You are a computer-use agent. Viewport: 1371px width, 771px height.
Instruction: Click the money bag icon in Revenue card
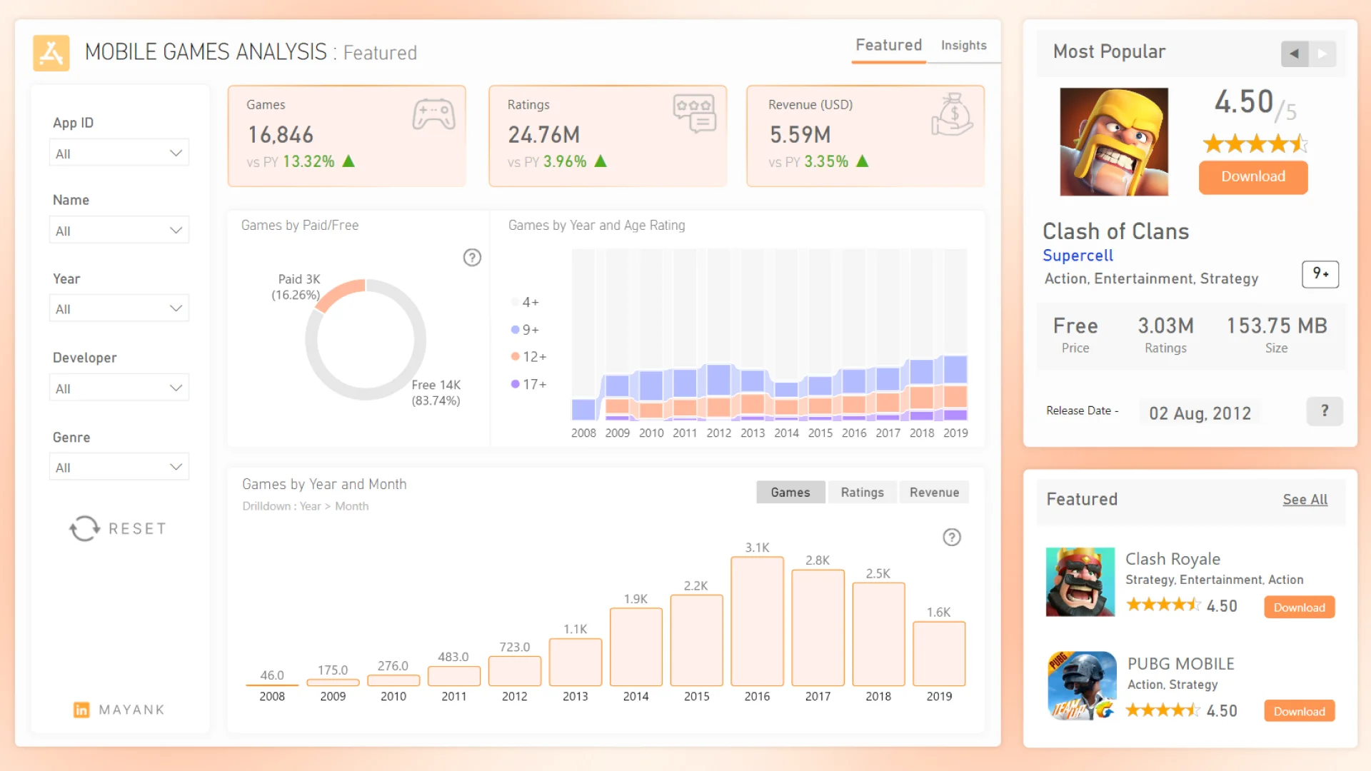(952, 114)
